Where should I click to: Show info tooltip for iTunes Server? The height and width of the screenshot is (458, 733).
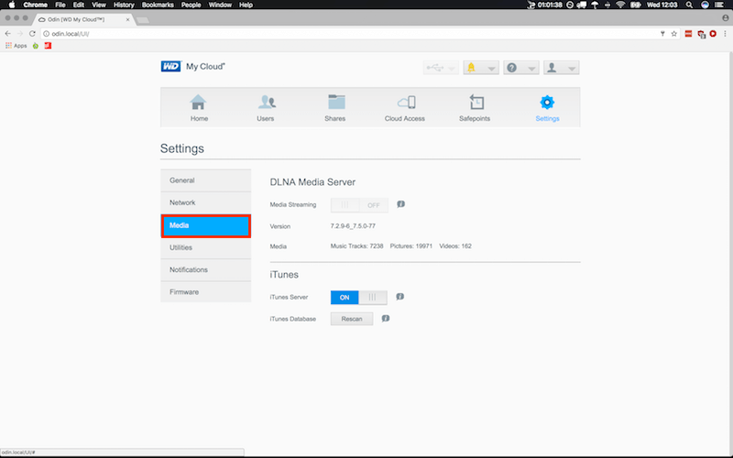pyautogui.click(x=399, y=297)
